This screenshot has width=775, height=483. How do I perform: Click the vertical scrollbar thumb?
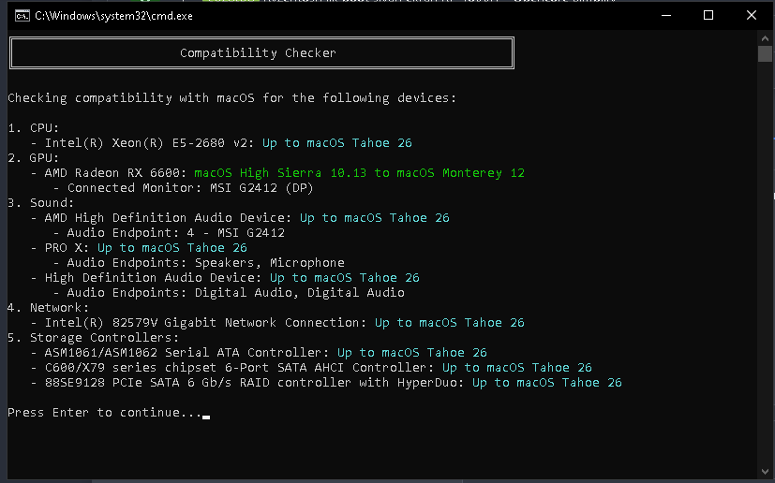tap(765, 54)
